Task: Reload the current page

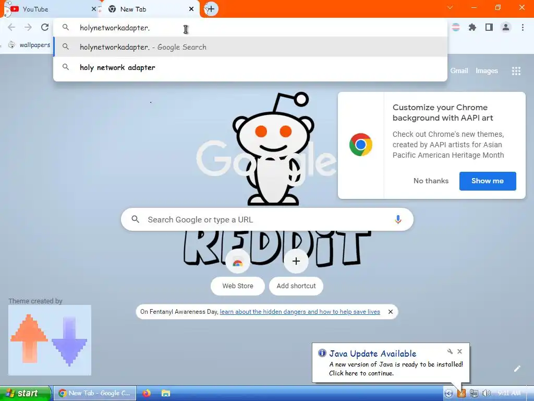Action: click(x=45, y=27)
